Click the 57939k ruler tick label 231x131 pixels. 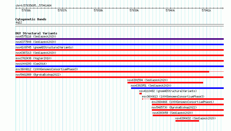pyautogui.click(x=134, y=10)
